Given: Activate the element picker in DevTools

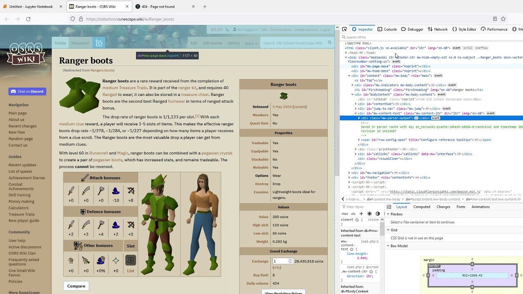Looking at the screenshot, I should [x=344, y=29].
